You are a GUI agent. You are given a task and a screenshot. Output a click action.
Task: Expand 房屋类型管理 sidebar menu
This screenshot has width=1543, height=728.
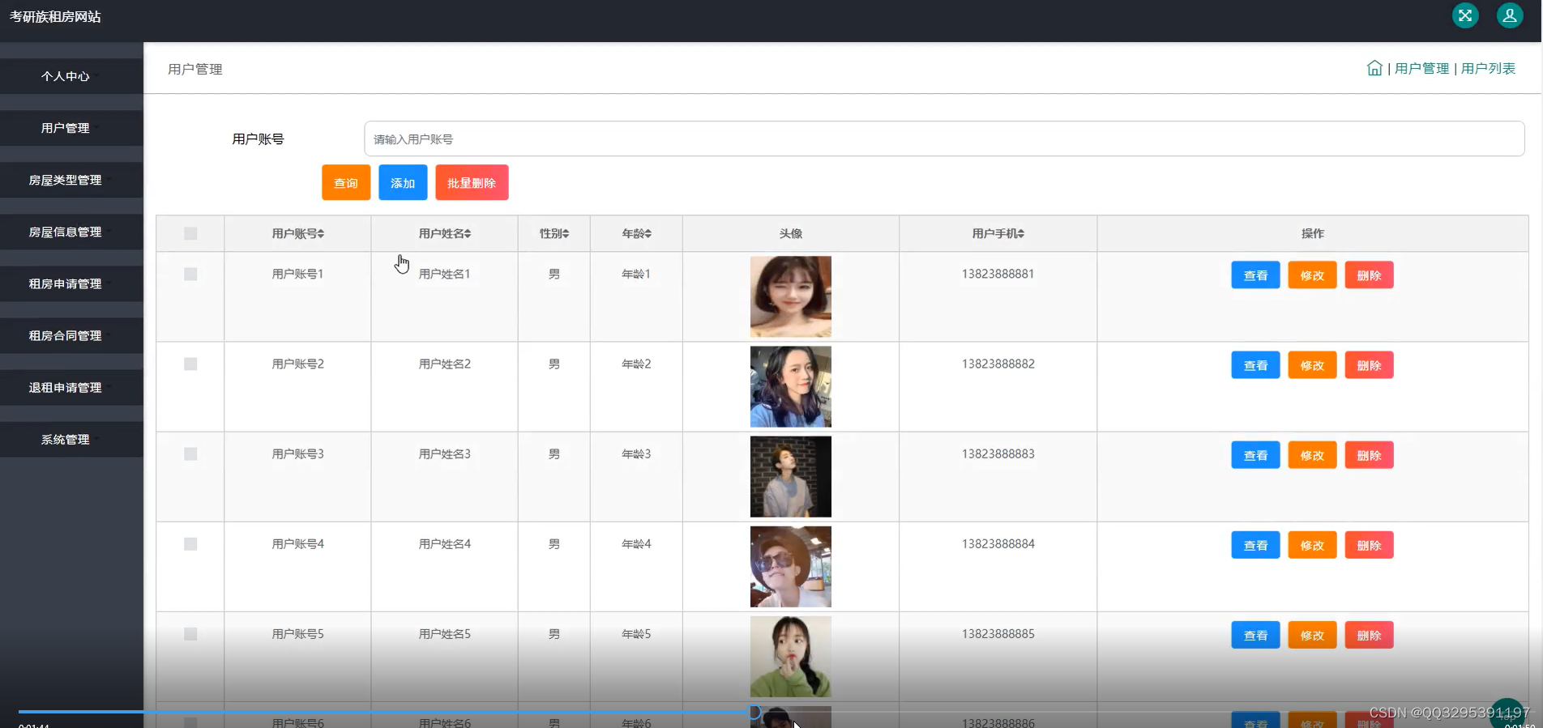[71, 180]
